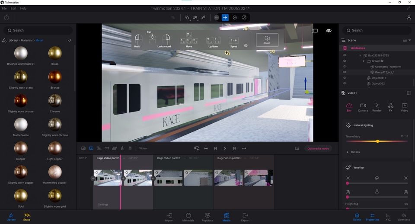The image size is (415, 224).
Task: Open the Video settings tab
Action: coord(404,107)
